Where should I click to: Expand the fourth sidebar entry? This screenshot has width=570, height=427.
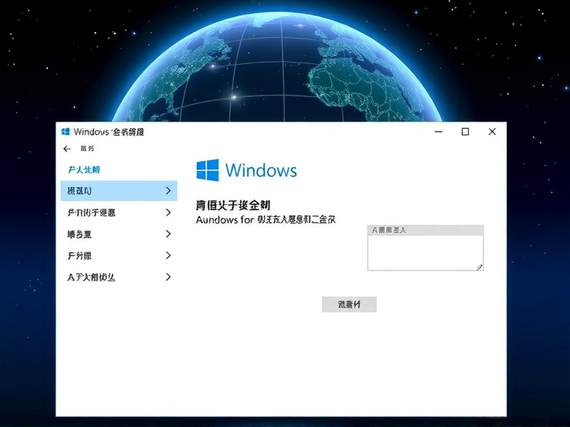click(x=168, y=255)
